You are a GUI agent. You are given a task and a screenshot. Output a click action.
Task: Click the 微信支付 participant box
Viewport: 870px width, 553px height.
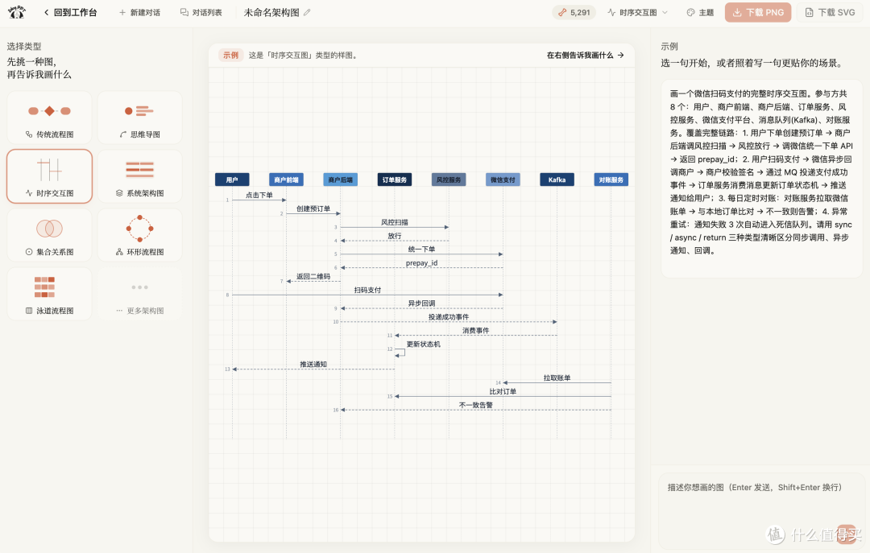(x=503, y=180)
